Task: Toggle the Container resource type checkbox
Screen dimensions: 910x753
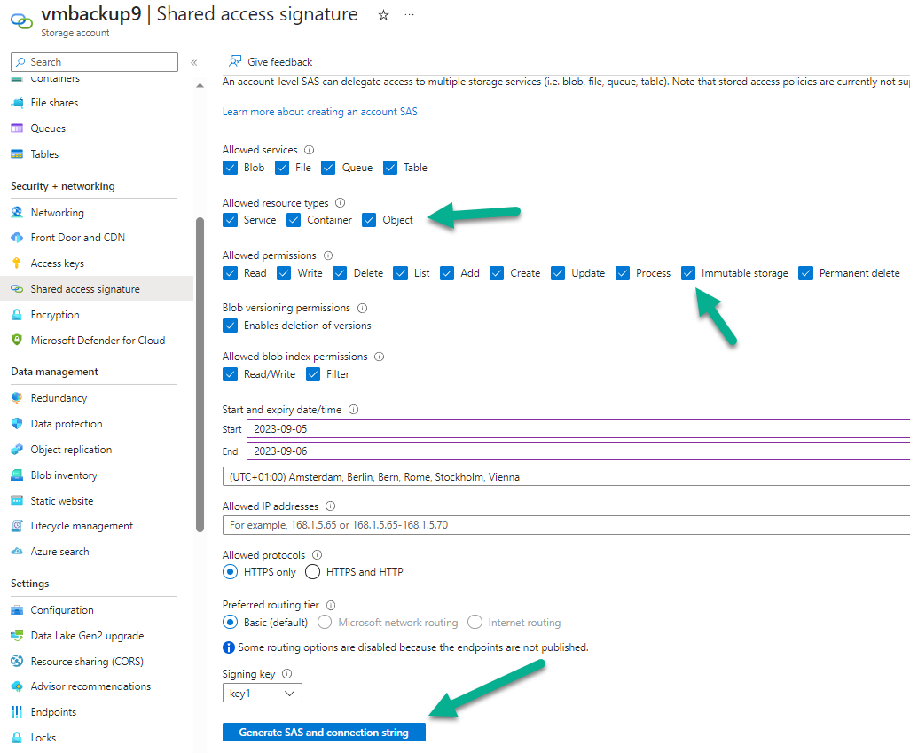Action: pos(293,220)
